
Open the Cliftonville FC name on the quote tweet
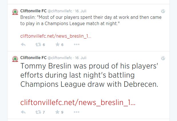[33, 11]
